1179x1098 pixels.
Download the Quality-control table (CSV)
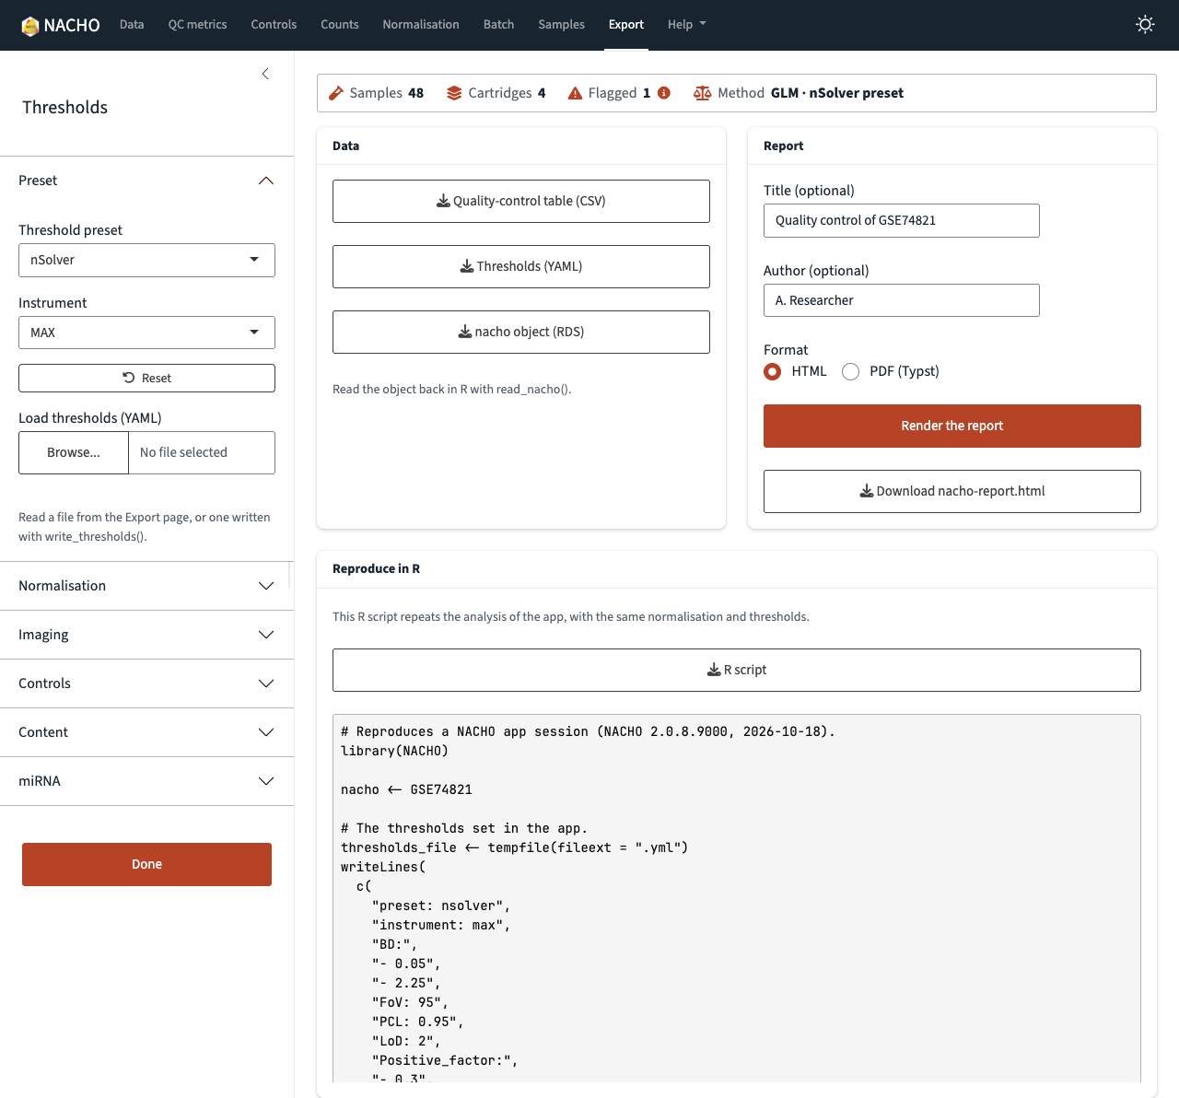[520, 201]
